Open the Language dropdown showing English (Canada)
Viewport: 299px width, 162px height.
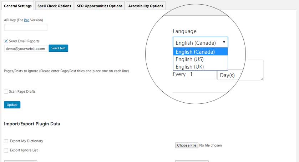tap(201, 42)
